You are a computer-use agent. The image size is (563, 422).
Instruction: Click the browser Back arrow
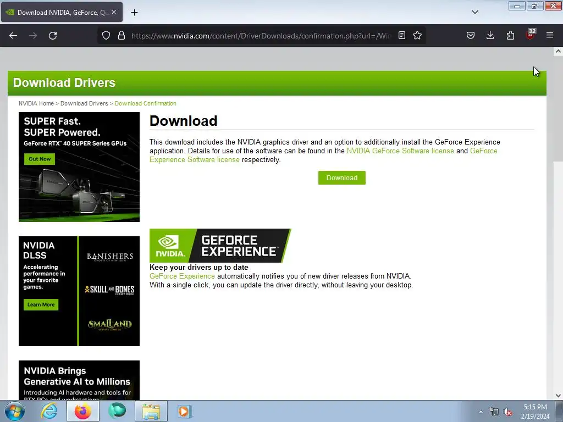pos(13,36)
